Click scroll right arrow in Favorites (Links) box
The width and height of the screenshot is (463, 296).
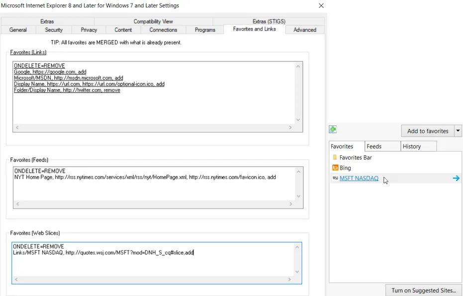(290, 127)
